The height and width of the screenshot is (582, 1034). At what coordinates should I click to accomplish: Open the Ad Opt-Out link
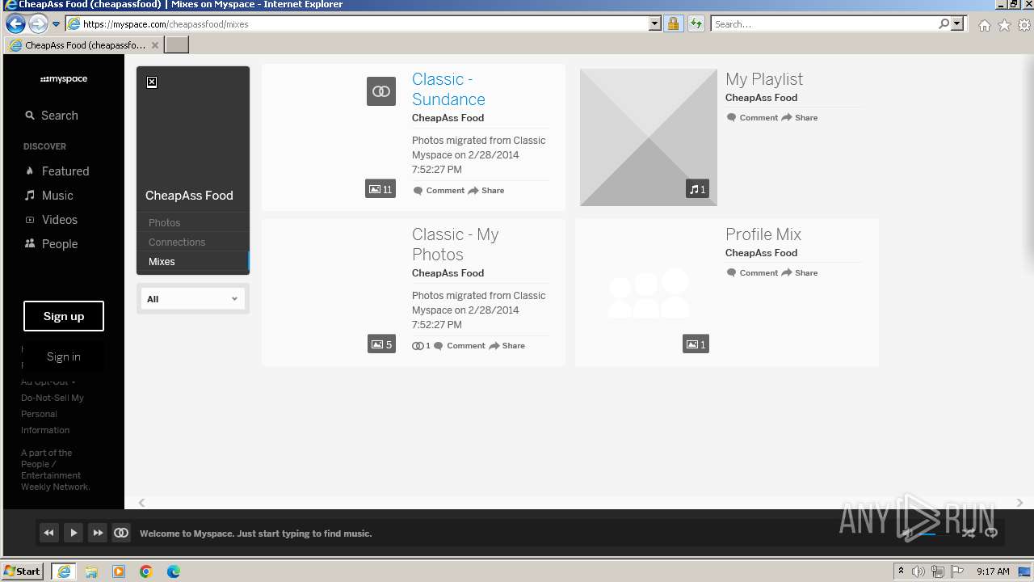pyautogui.click(x=48, y=382)
